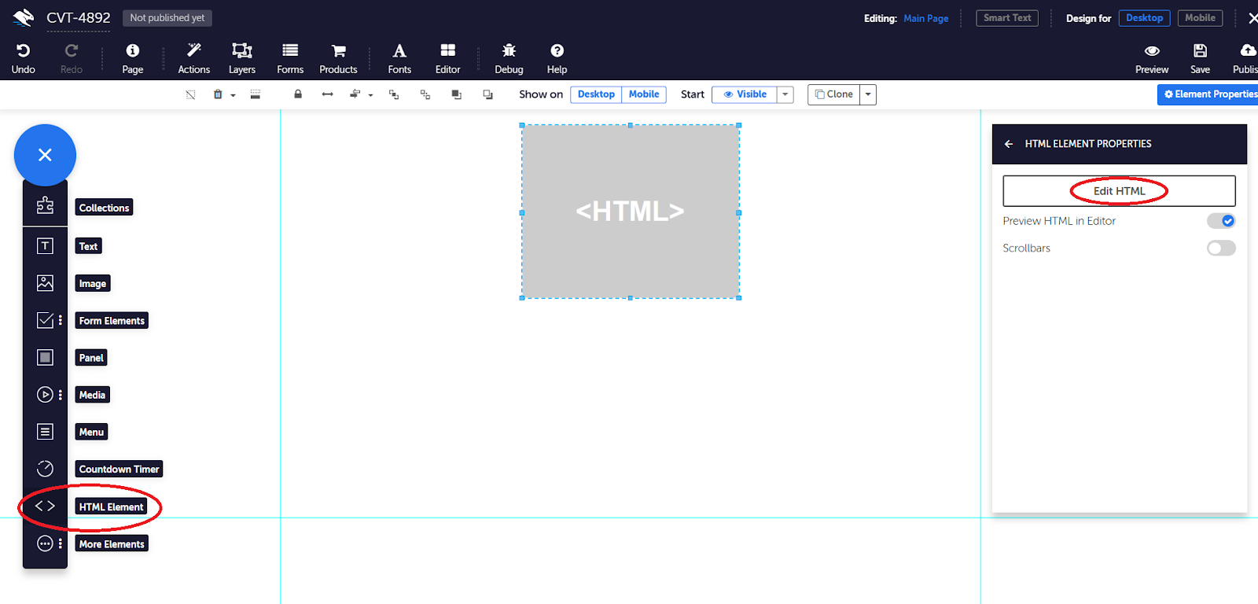Click the Smart Text button

(x=1007, y=18)
